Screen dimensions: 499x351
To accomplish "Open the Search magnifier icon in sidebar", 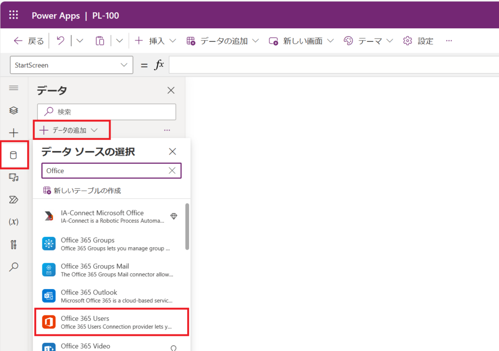I will 14,267.
